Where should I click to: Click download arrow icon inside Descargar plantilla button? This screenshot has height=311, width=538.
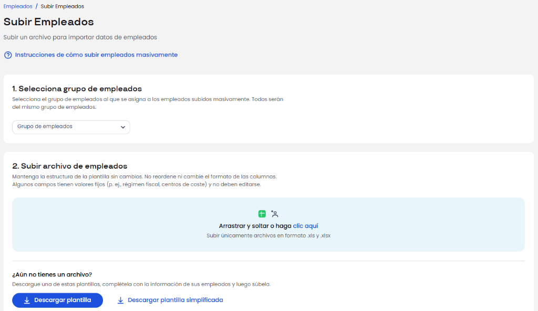[x=27, y=300]
